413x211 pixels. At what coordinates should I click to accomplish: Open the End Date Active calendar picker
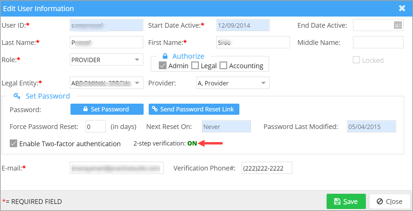(398, 25)
